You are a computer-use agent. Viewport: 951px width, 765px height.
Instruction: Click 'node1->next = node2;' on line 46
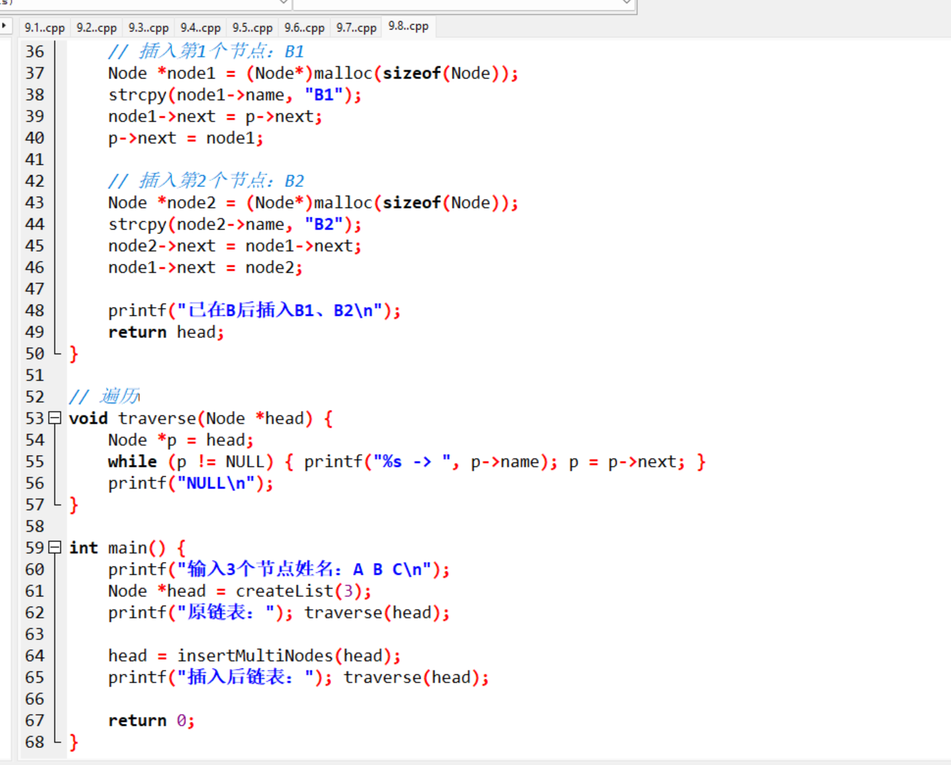tap(205, 267)
